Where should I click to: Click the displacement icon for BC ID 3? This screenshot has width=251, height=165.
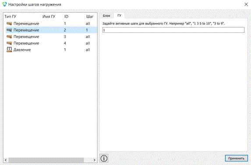(9, 37)
